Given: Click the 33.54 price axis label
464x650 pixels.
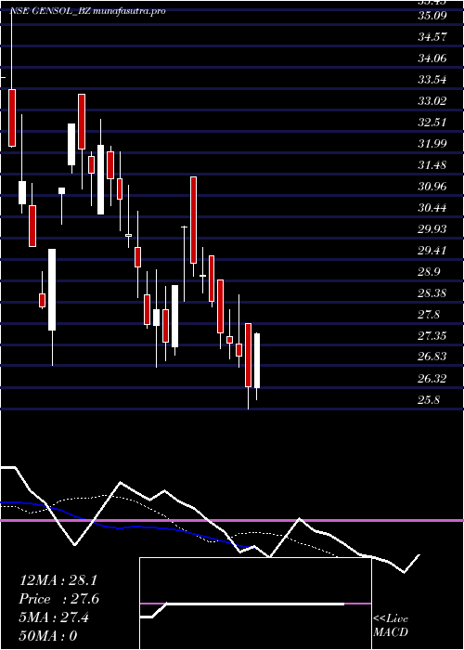Looking at the screenshot, I should (432, 80).
